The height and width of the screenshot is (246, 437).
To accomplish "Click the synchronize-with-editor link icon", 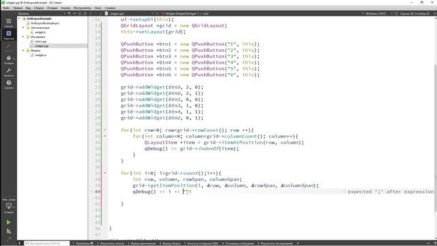I will pyautogui.click(x=74, y=14).
